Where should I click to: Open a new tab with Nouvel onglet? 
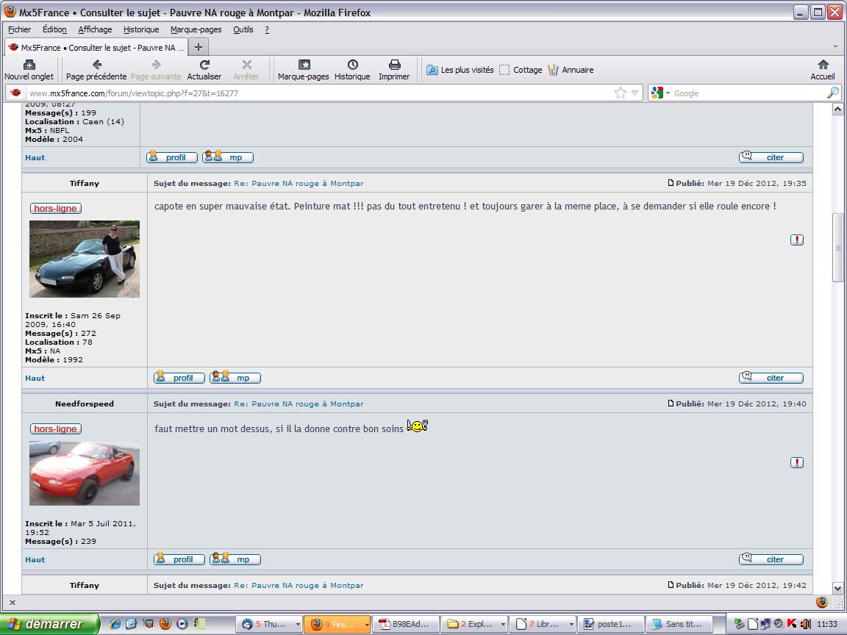[29, 71]
